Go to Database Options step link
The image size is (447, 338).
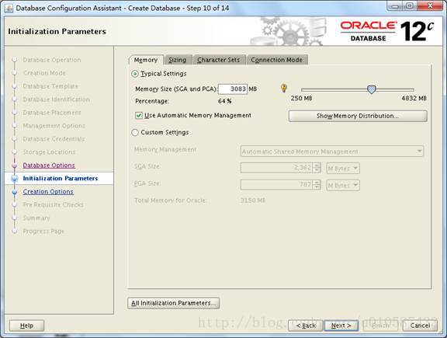[x=49, y=166]
